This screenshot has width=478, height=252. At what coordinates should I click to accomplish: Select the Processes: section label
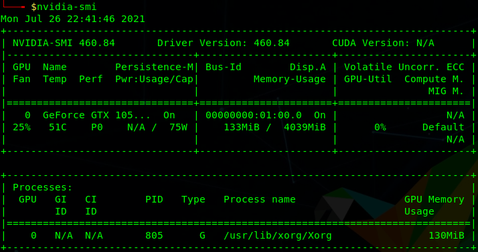pyautogui.click(x=43, y=187)
